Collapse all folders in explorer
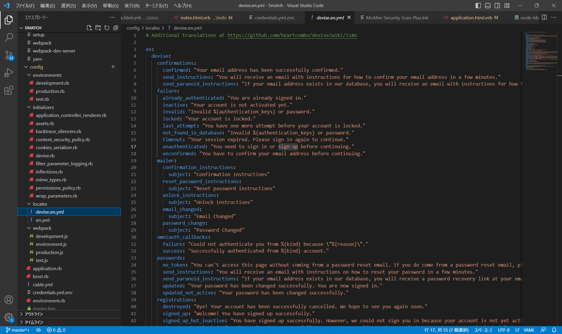Image resolution: width=562 pixels, height=334 pixels. point(116,28)
